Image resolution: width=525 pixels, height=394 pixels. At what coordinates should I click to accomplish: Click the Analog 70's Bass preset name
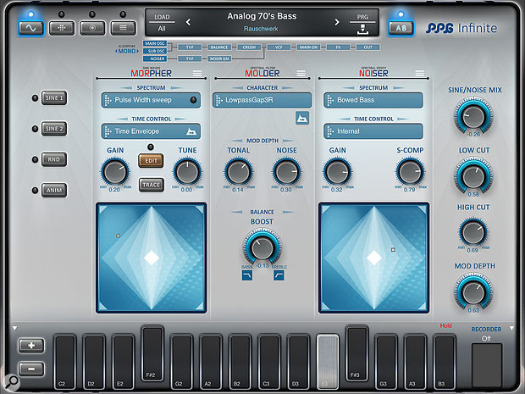pos(262,16)
